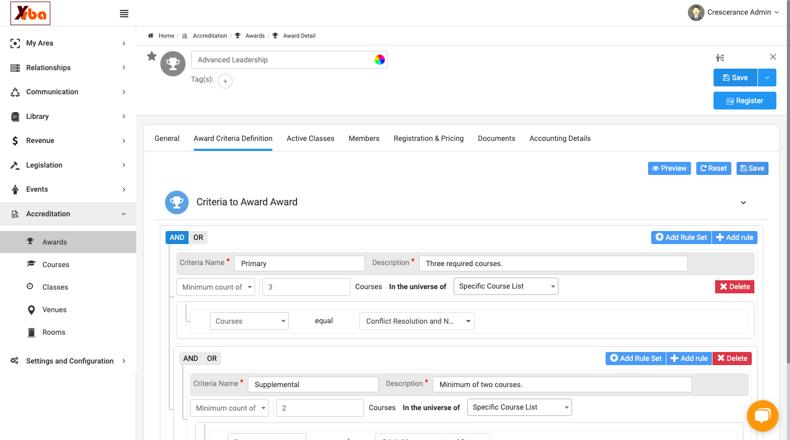Click Preview criteria button
The height and width of the screenshot is (440, 790).
coord(670,168)
